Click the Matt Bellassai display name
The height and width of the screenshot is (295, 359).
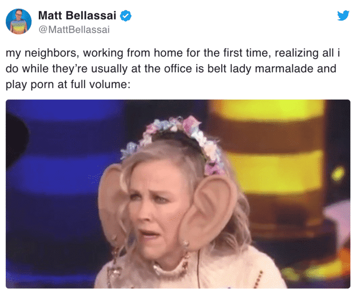click(x=77, y=16)
